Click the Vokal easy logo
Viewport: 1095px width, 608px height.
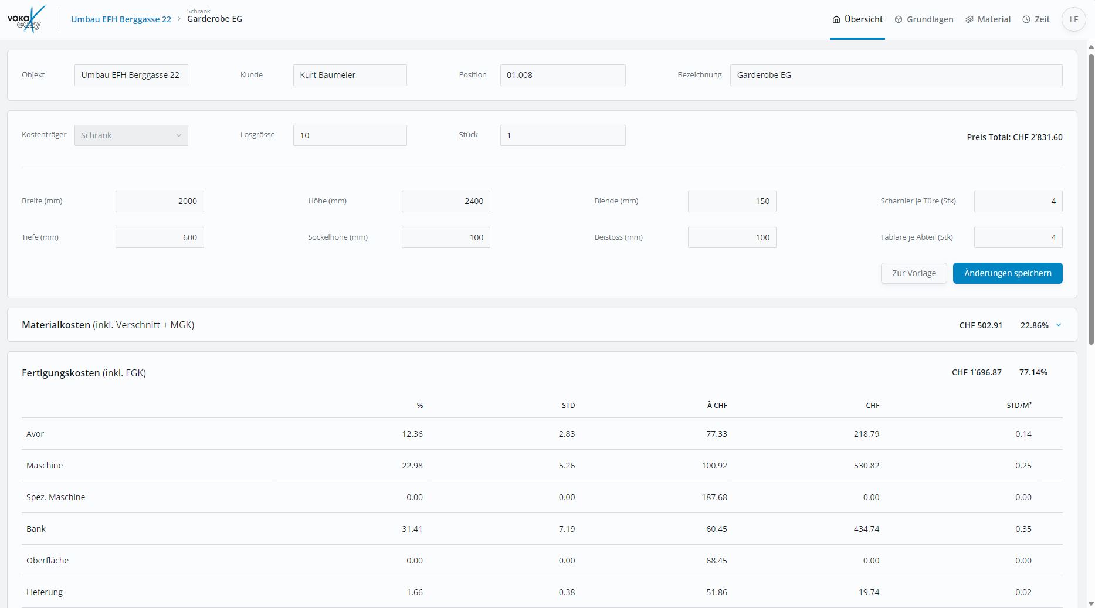click(26, 19)
